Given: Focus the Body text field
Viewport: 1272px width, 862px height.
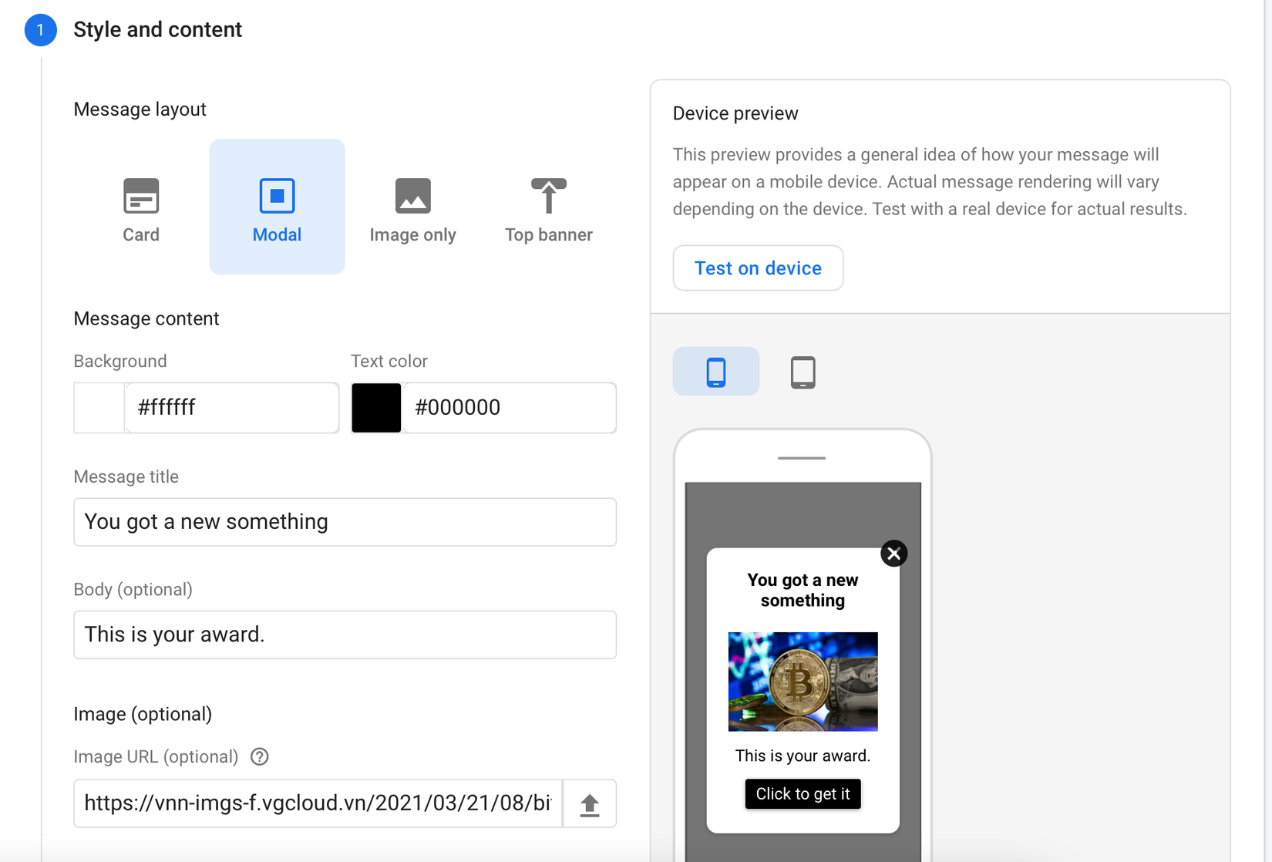Looking at the screenshot, I should click(345, 635).
